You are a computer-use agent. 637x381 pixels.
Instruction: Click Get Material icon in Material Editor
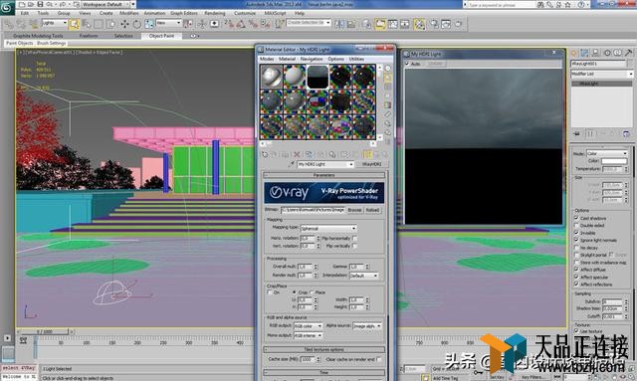coord(265,155)
